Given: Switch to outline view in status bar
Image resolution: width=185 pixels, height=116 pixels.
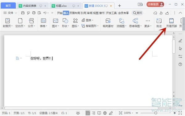Looking at the screenshot, I should (x=93, y=113).
